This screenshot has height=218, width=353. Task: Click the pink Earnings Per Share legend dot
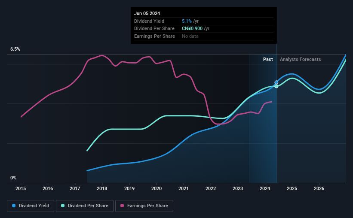(122, 206)
